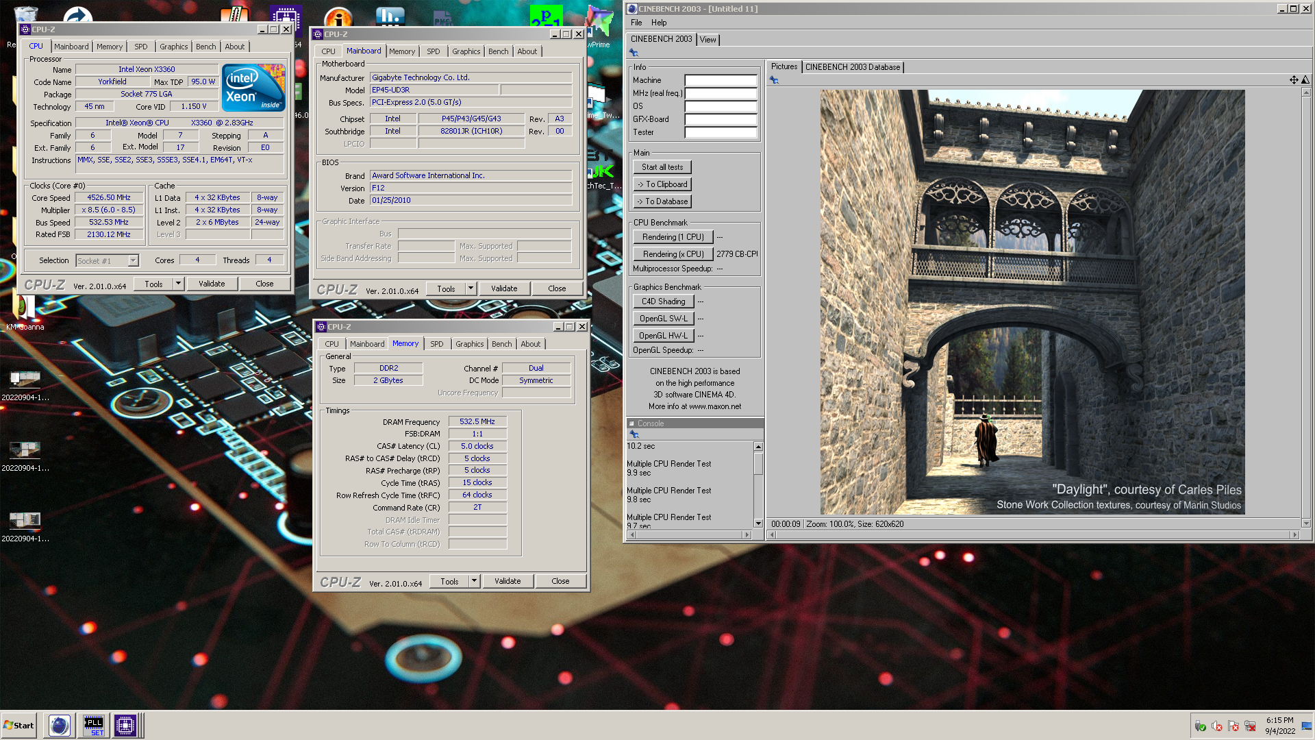
Task: Open the green prime number desktop icon
Action: 546,15
